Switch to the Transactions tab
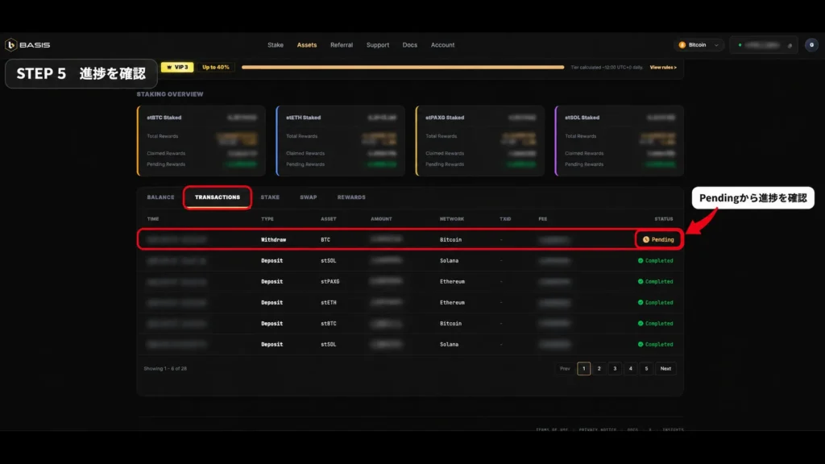This screenshot has width=825, height=464. [218, 197]
